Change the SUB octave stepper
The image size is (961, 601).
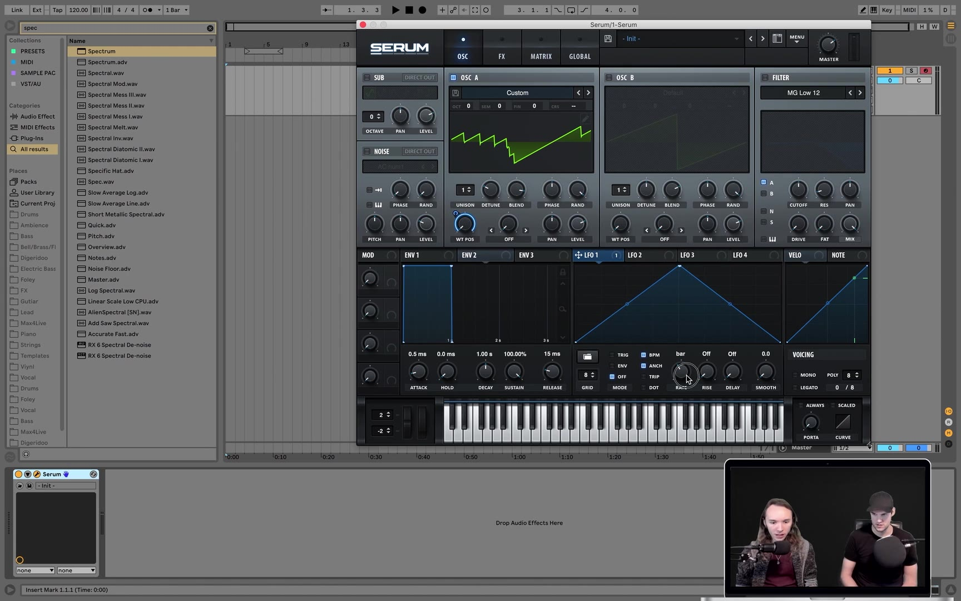point(373,116)
